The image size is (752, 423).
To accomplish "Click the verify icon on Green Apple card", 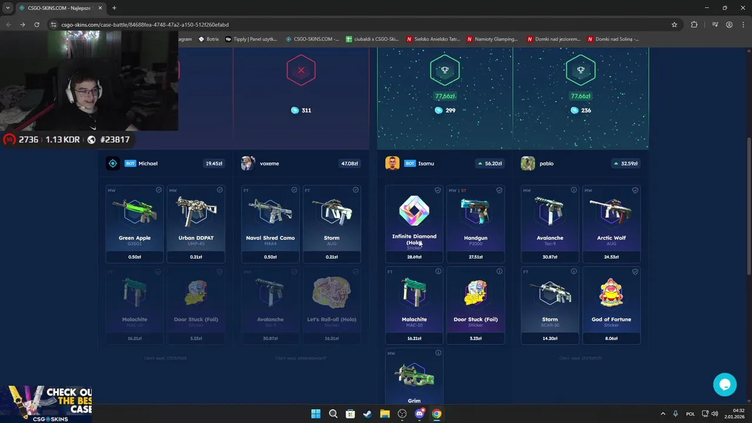I will (159, 190).
